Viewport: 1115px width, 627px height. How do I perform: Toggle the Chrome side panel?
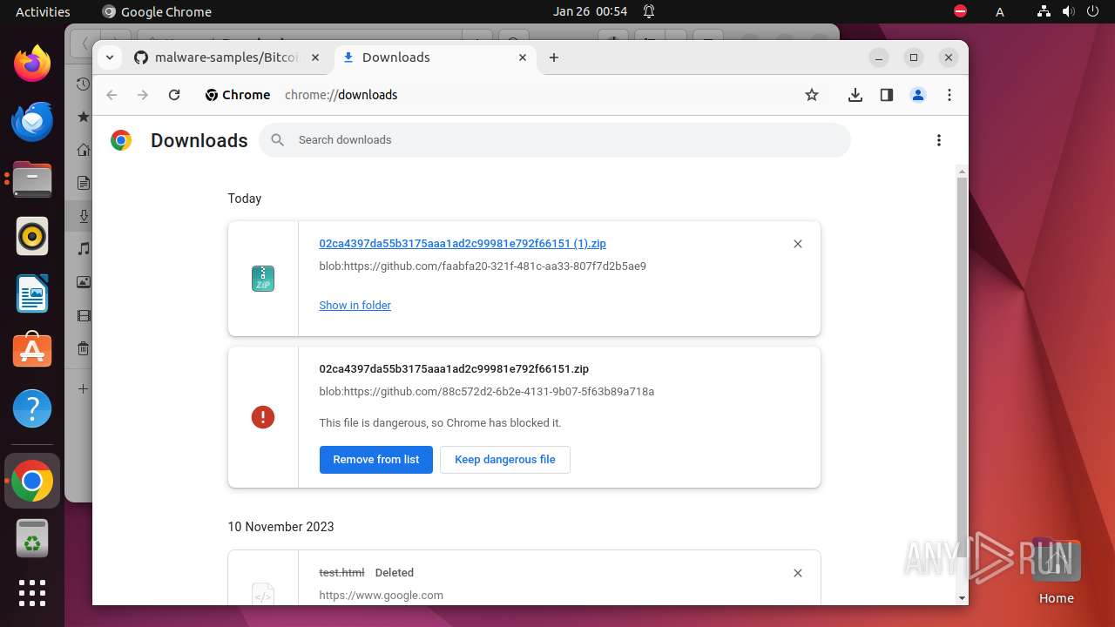click(x=887, y=95)
